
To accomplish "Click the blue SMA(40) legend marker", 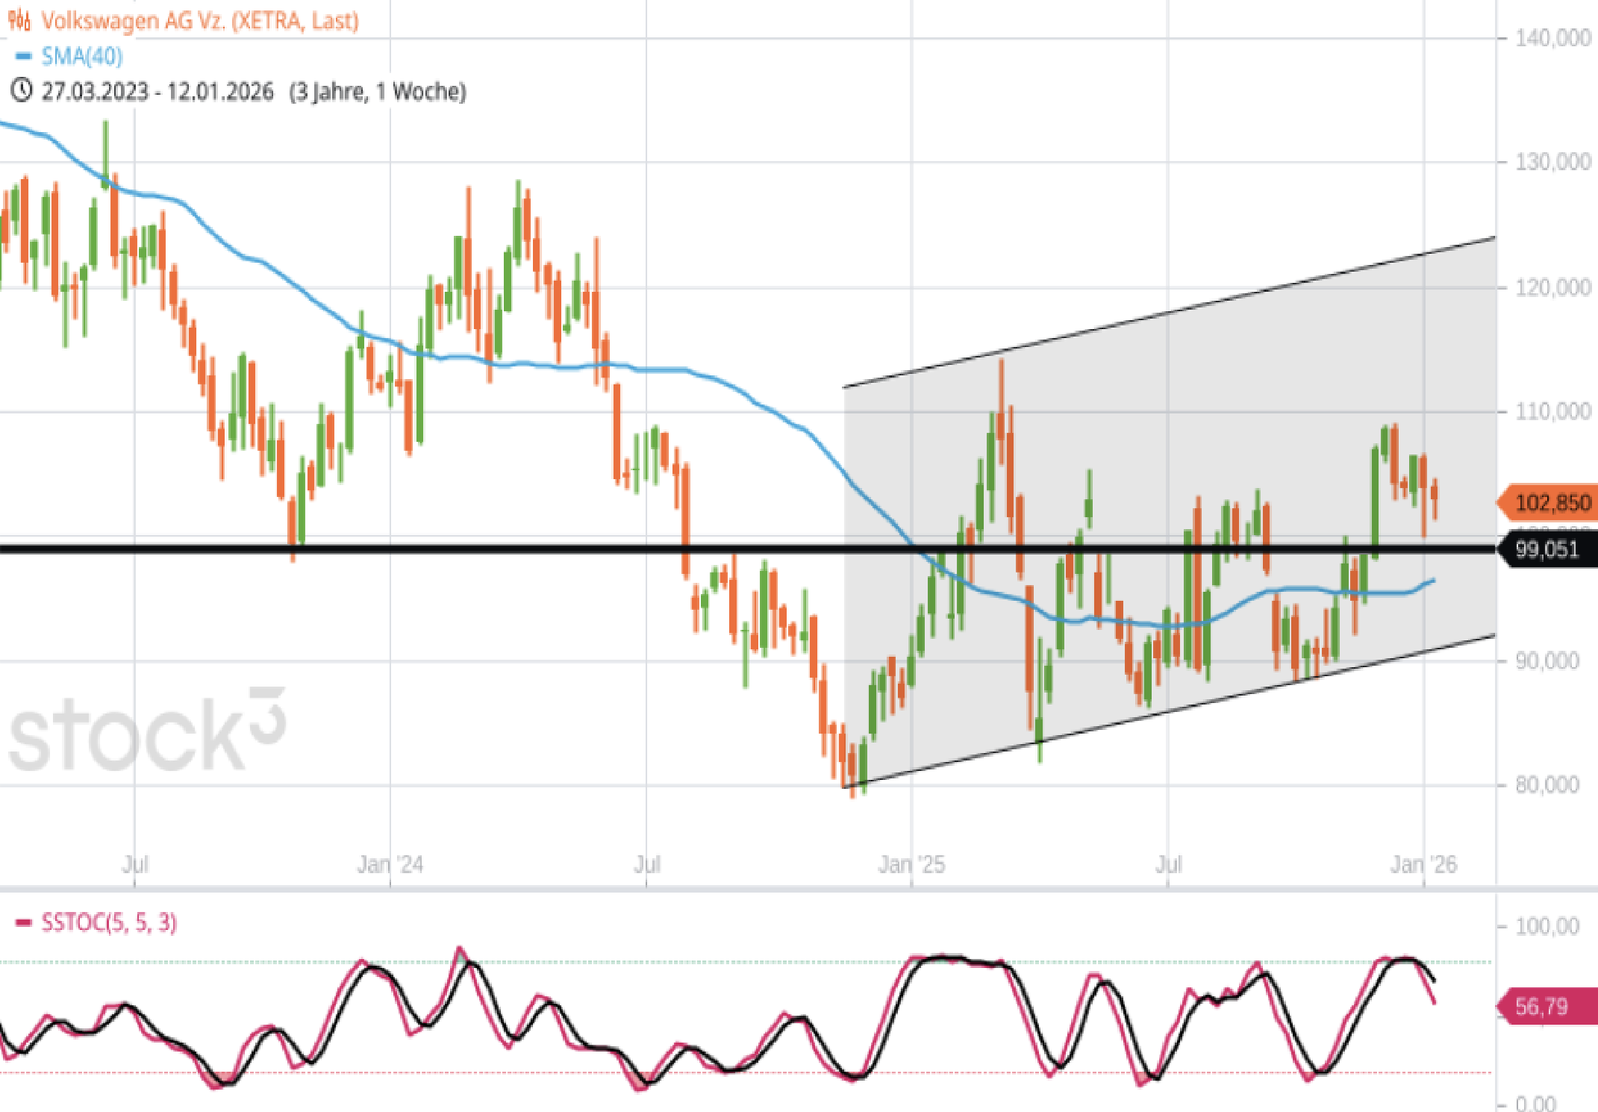I will click(24, 56).
